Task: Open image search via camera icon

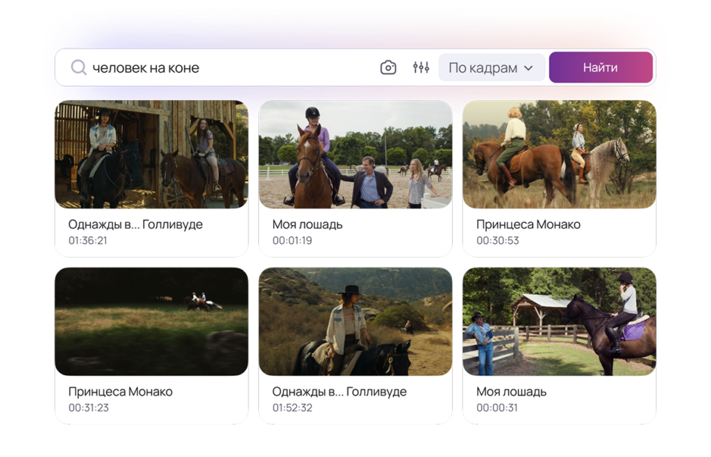Action: (x=388, y=67)
